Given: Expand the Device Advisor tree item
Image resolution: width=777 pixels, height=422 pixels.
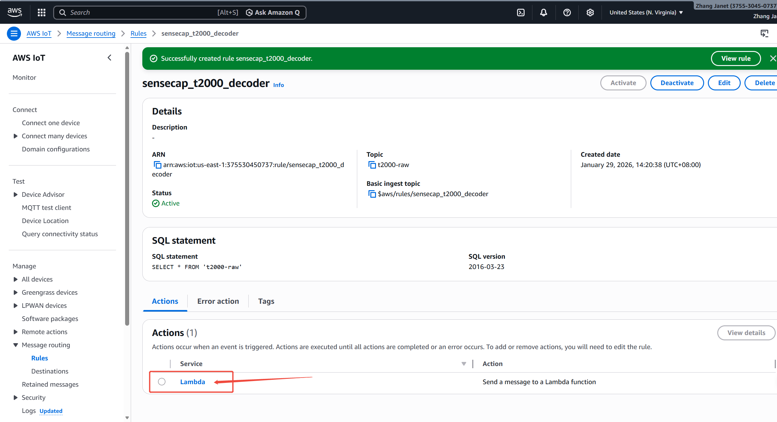Looking at the screenshot, I should tap(15, 195).
